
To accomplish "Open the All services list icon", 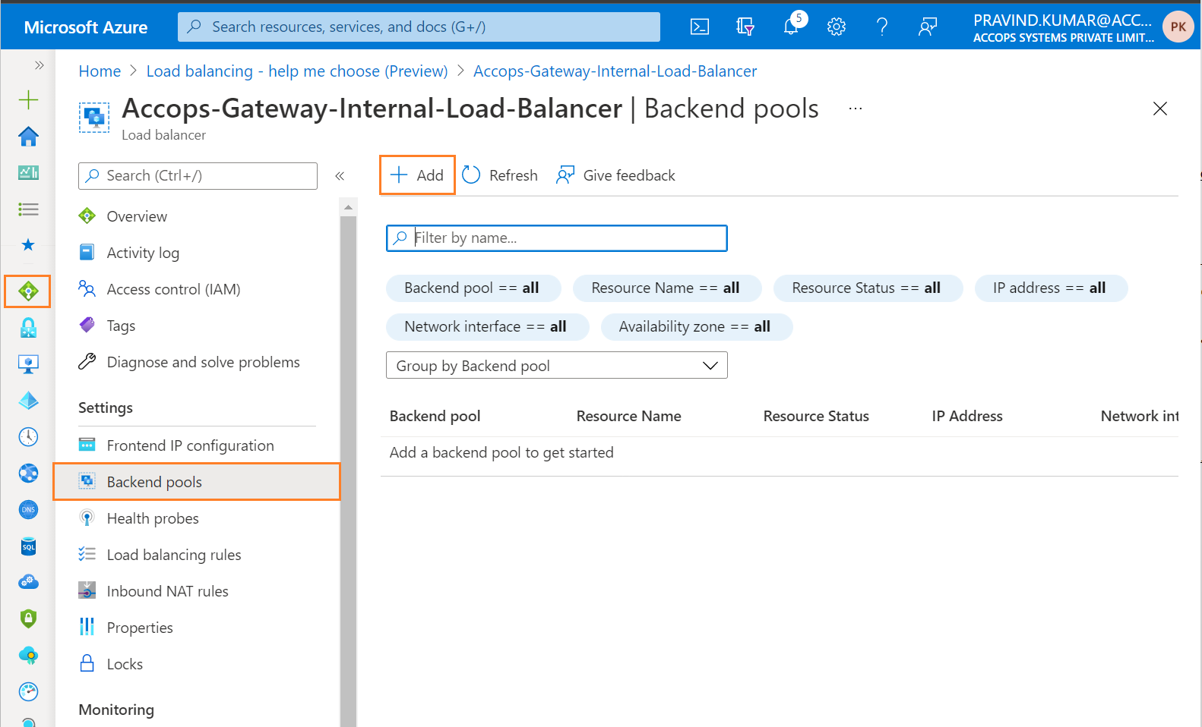I will (x=28, y=209).
